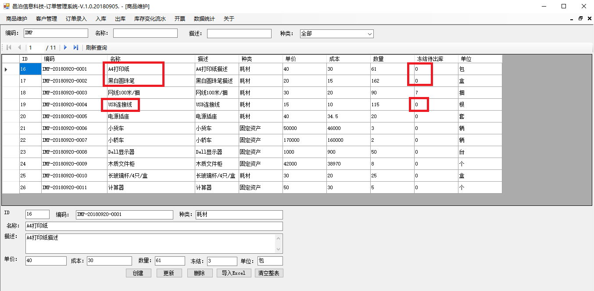The height and width of the screenshot is (291, 594).
Task: Select the row header of the ID 16 row
Action: tap(11, 69)
